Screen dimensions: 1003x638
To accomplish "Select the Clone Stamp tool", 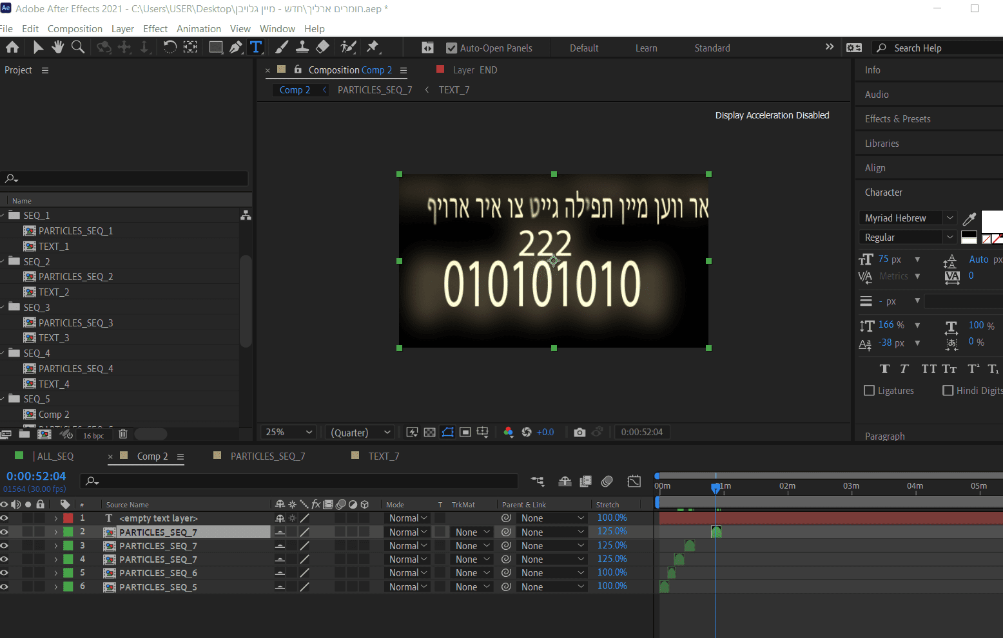I will point(302,47).
